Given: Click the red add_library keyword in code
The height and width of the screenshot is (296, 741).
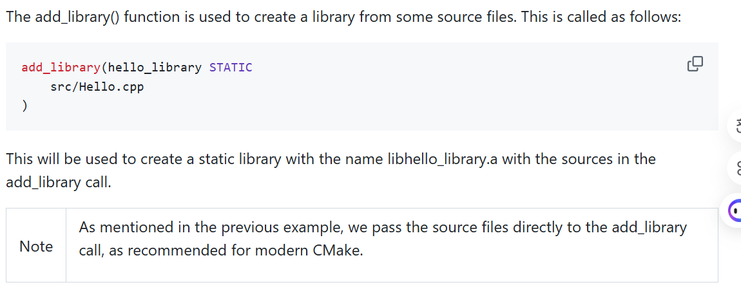Looking at the screenshot, I should pyautogui.click(x=61, y=68).
